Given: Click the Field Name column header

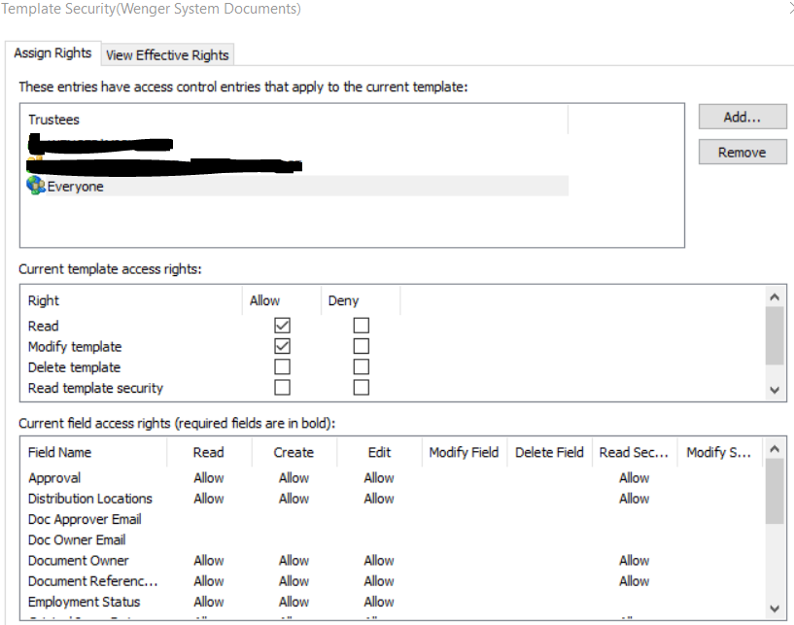Looking at the screenshot, I should pos(60,452).
